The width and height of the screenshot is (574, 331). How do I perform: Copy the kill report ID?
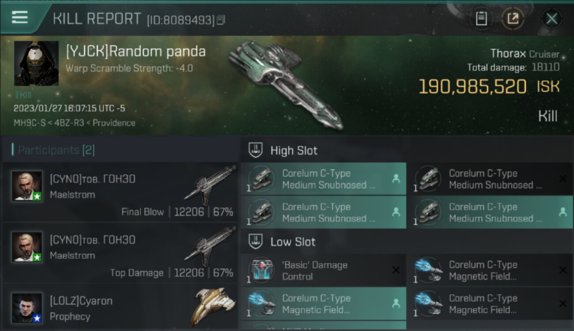tap(221, 20)
